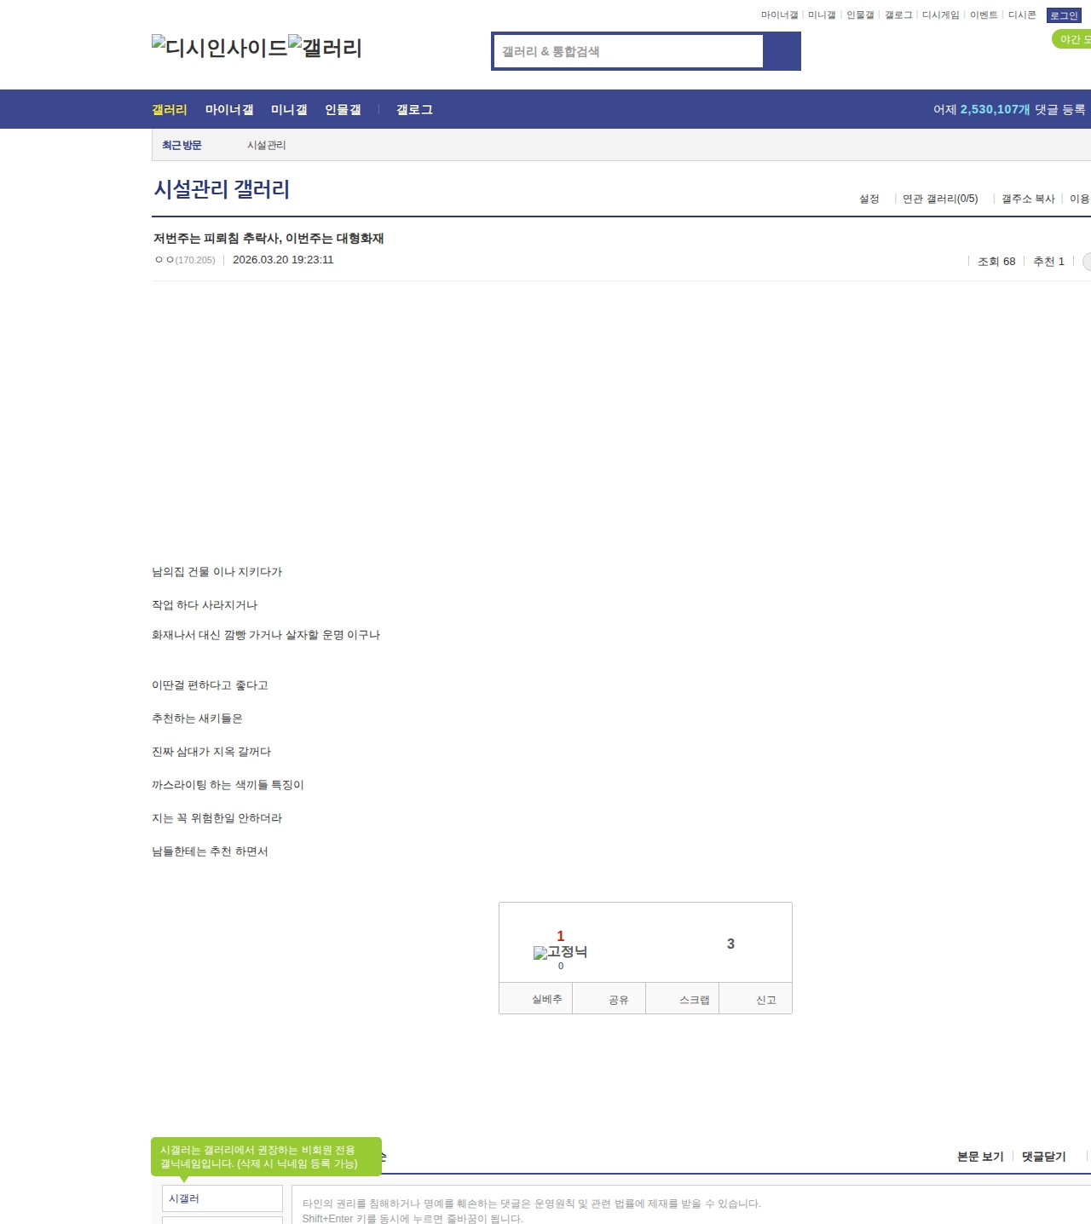This screenshot has width=1091, height=1224.
Task: Click 조회 68 view count
Action: [996, 262]
